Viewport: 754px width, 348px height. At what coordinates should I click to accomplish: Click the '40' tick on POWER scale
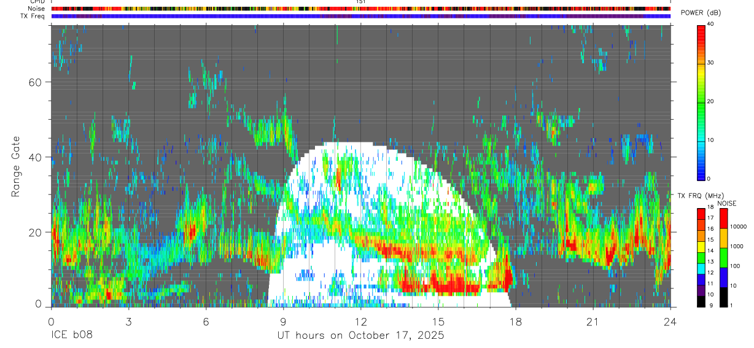pyautogui.click(x=711, y=25)
